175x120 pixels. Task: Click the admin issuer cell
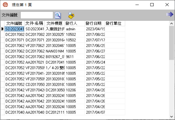pos(75,29)
